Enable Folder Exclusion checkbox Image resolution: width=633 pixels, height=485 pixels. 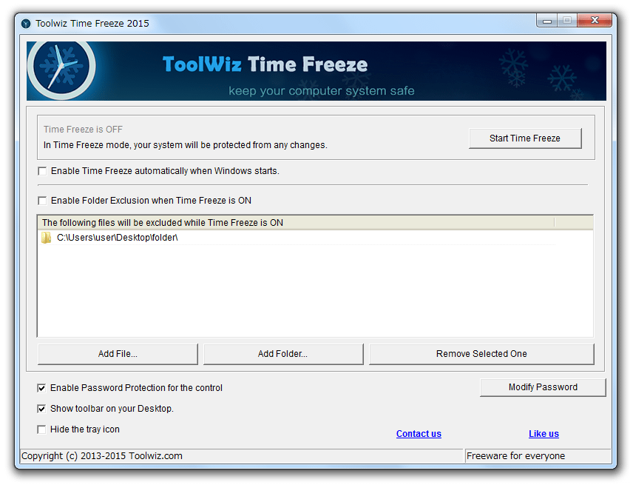[x=42, y=201]
